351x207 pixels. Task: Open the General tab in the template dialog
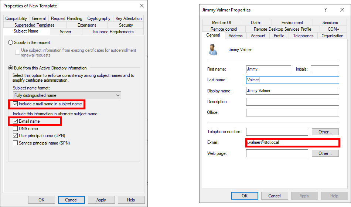(39, 18)
